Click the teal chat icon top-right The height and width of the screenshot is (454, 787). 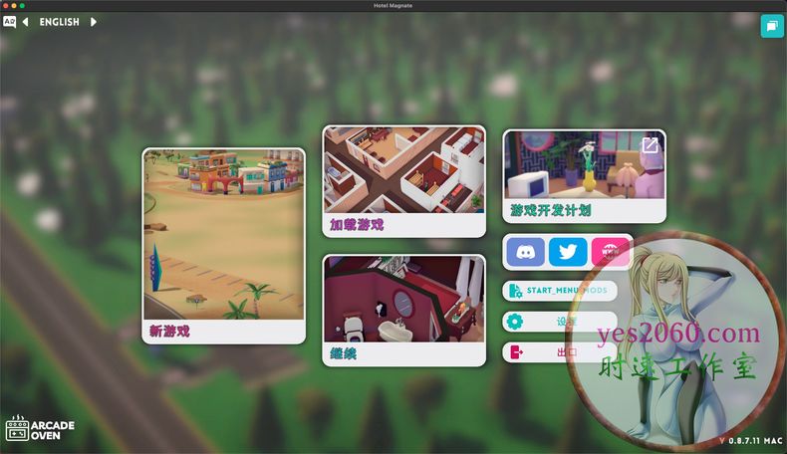772,26
